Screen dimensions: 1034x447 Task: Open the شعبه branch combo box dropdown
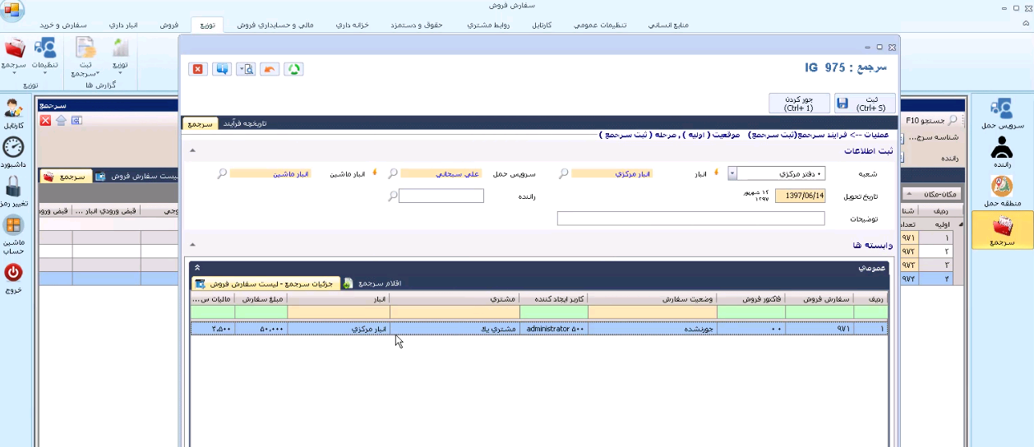732,173
